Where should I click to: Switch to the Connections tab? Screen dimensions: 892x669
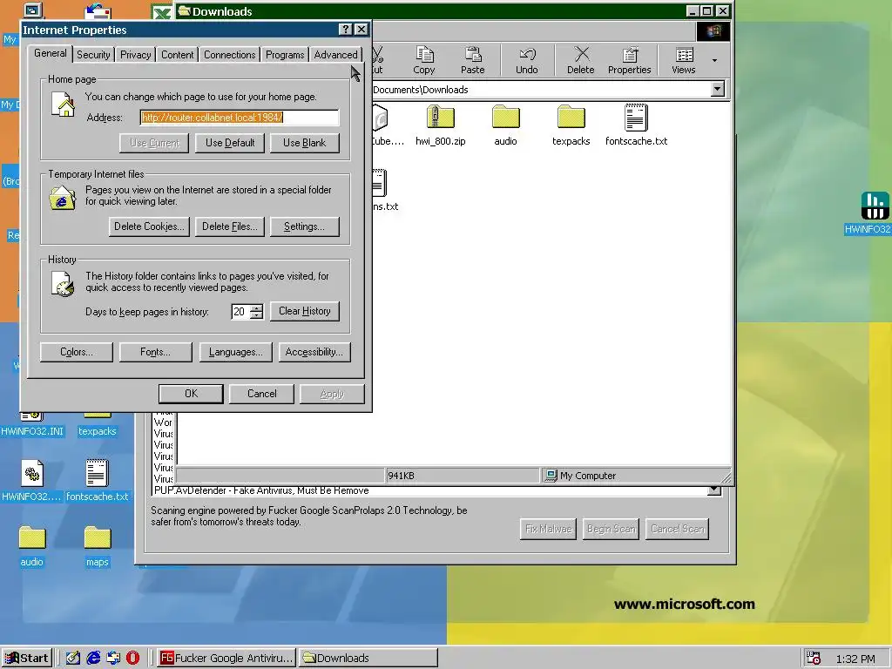[230, 55]
